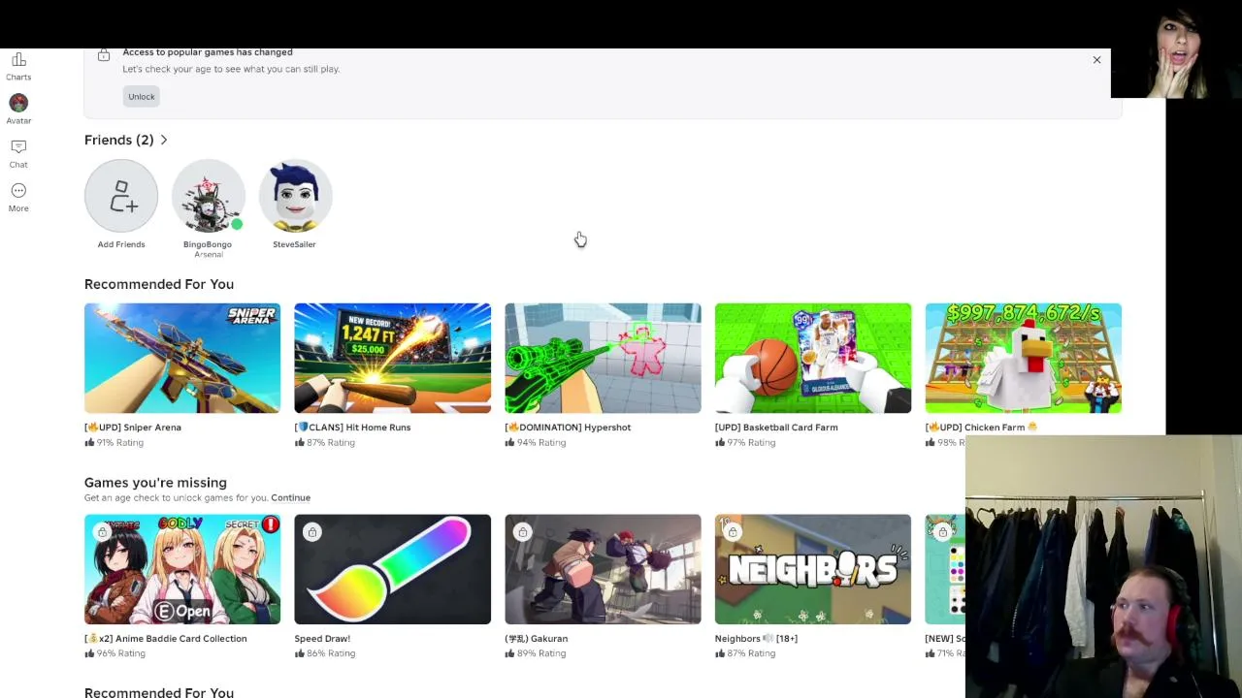
Task: Click the thumbs-up icon beside Basketball Card Farm's rating
Action: tap(720, 442)
